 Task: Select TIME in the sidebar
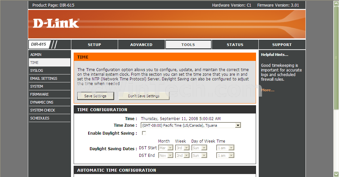(x=49, y=63)
